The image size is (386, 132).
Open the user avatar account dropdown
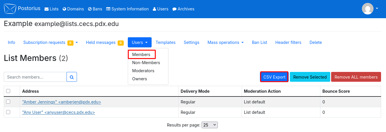pos(370,9)
